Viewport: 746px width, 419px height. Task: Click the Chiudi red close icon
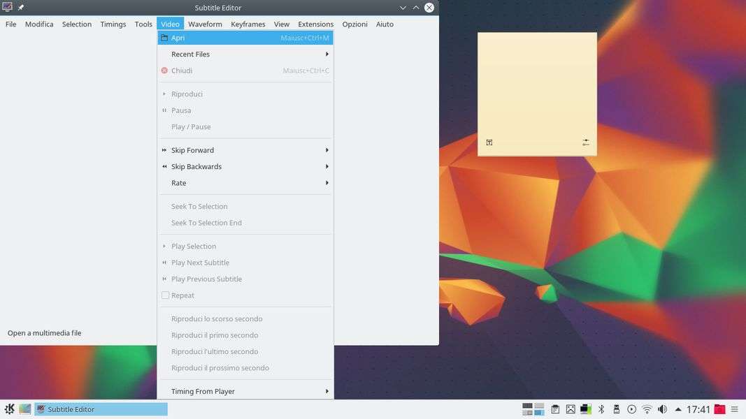coord(164,71)
